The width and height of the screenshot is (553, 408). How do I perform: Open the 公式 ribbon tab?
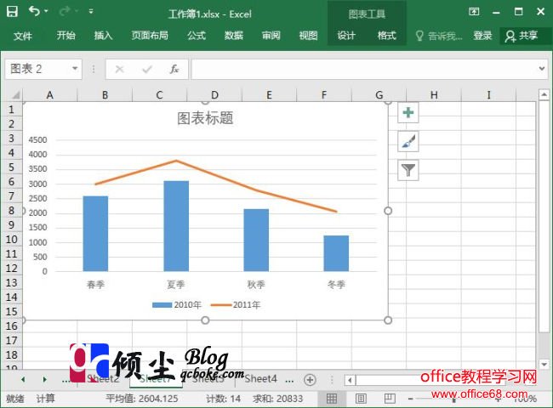pyautogui.click(x=197, y=36)
